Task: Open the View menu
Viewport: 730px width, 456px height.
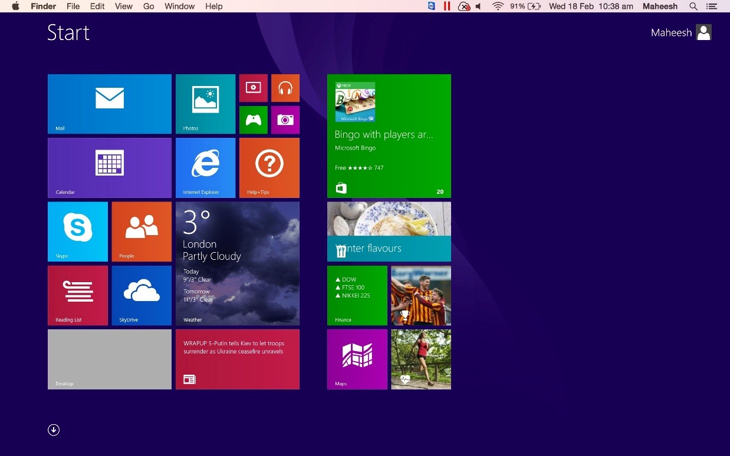Action: [x=124, y=6]
